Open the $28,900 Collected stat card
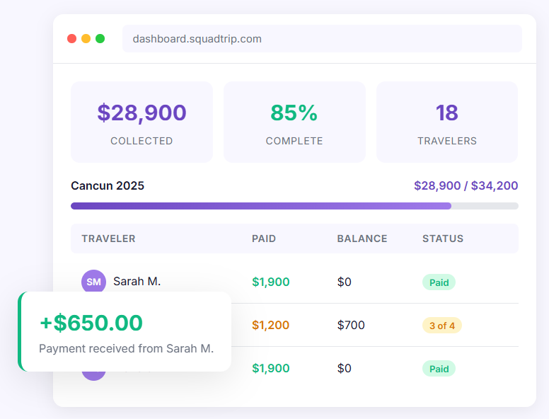Image resolution: width=549 pixels, height=419 pixels. pos(141,122)
